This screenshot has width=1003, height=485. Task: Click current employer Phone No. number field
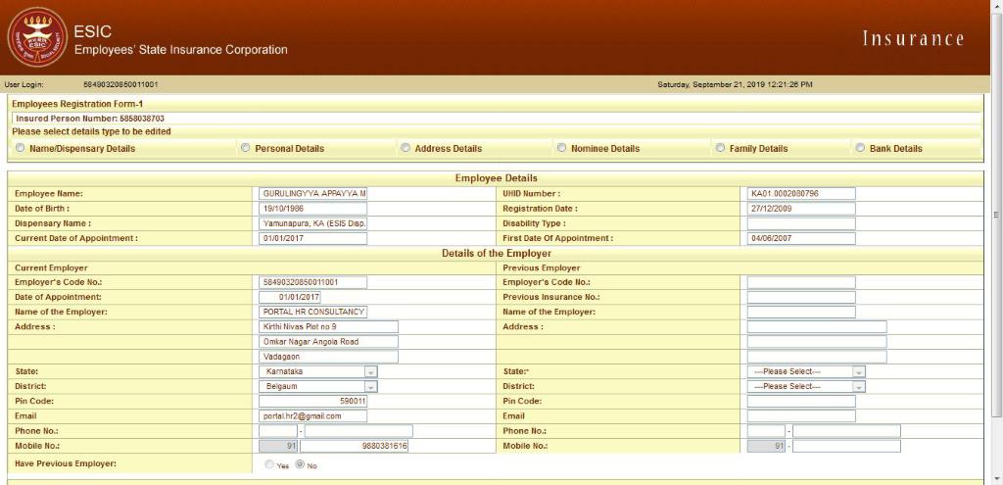pyautogui.click(x=358, y=431)
